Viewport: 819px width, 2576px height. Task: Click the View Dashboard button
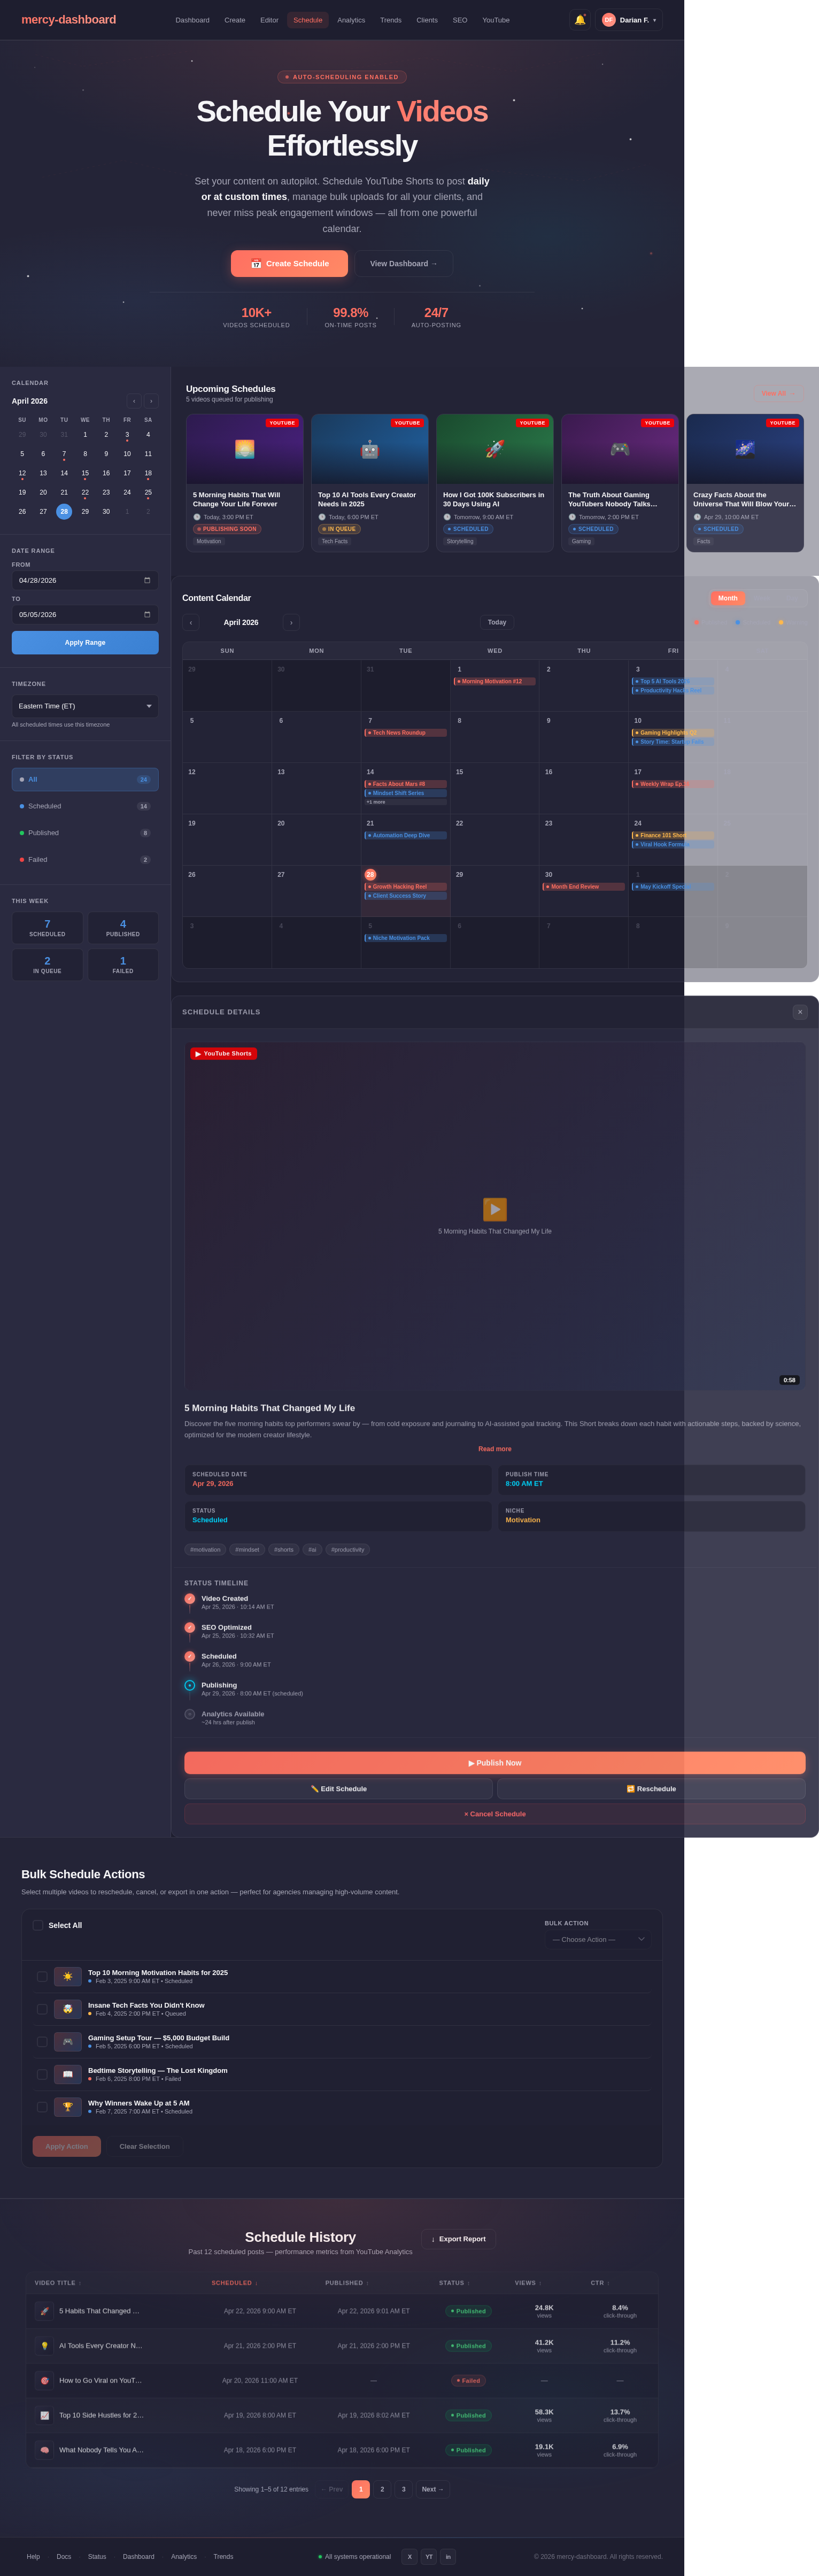[x=403, y=263]
